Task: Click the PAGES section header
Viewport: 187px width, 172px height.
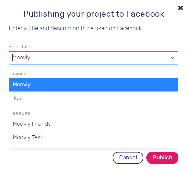Action: click(x=20, y=74)
